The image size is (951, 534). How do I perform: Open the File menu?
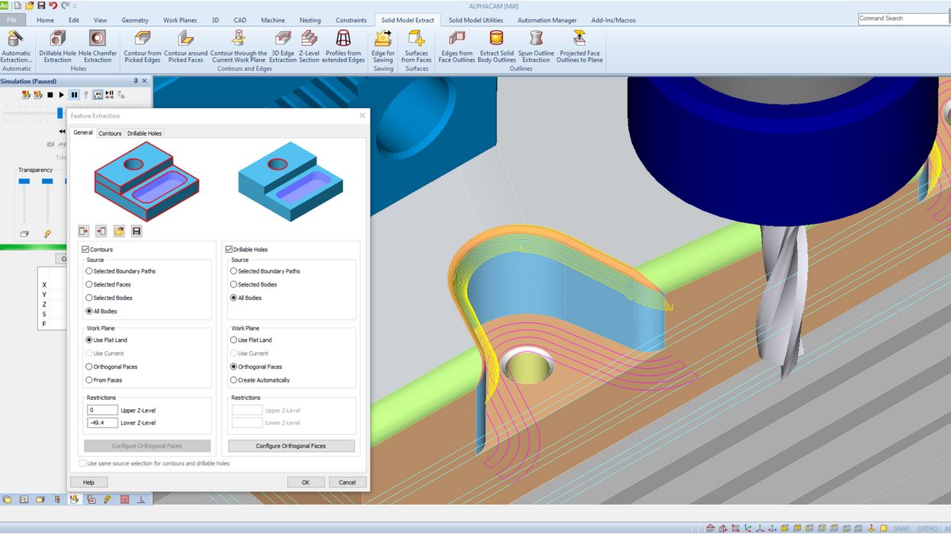point(12,20)
